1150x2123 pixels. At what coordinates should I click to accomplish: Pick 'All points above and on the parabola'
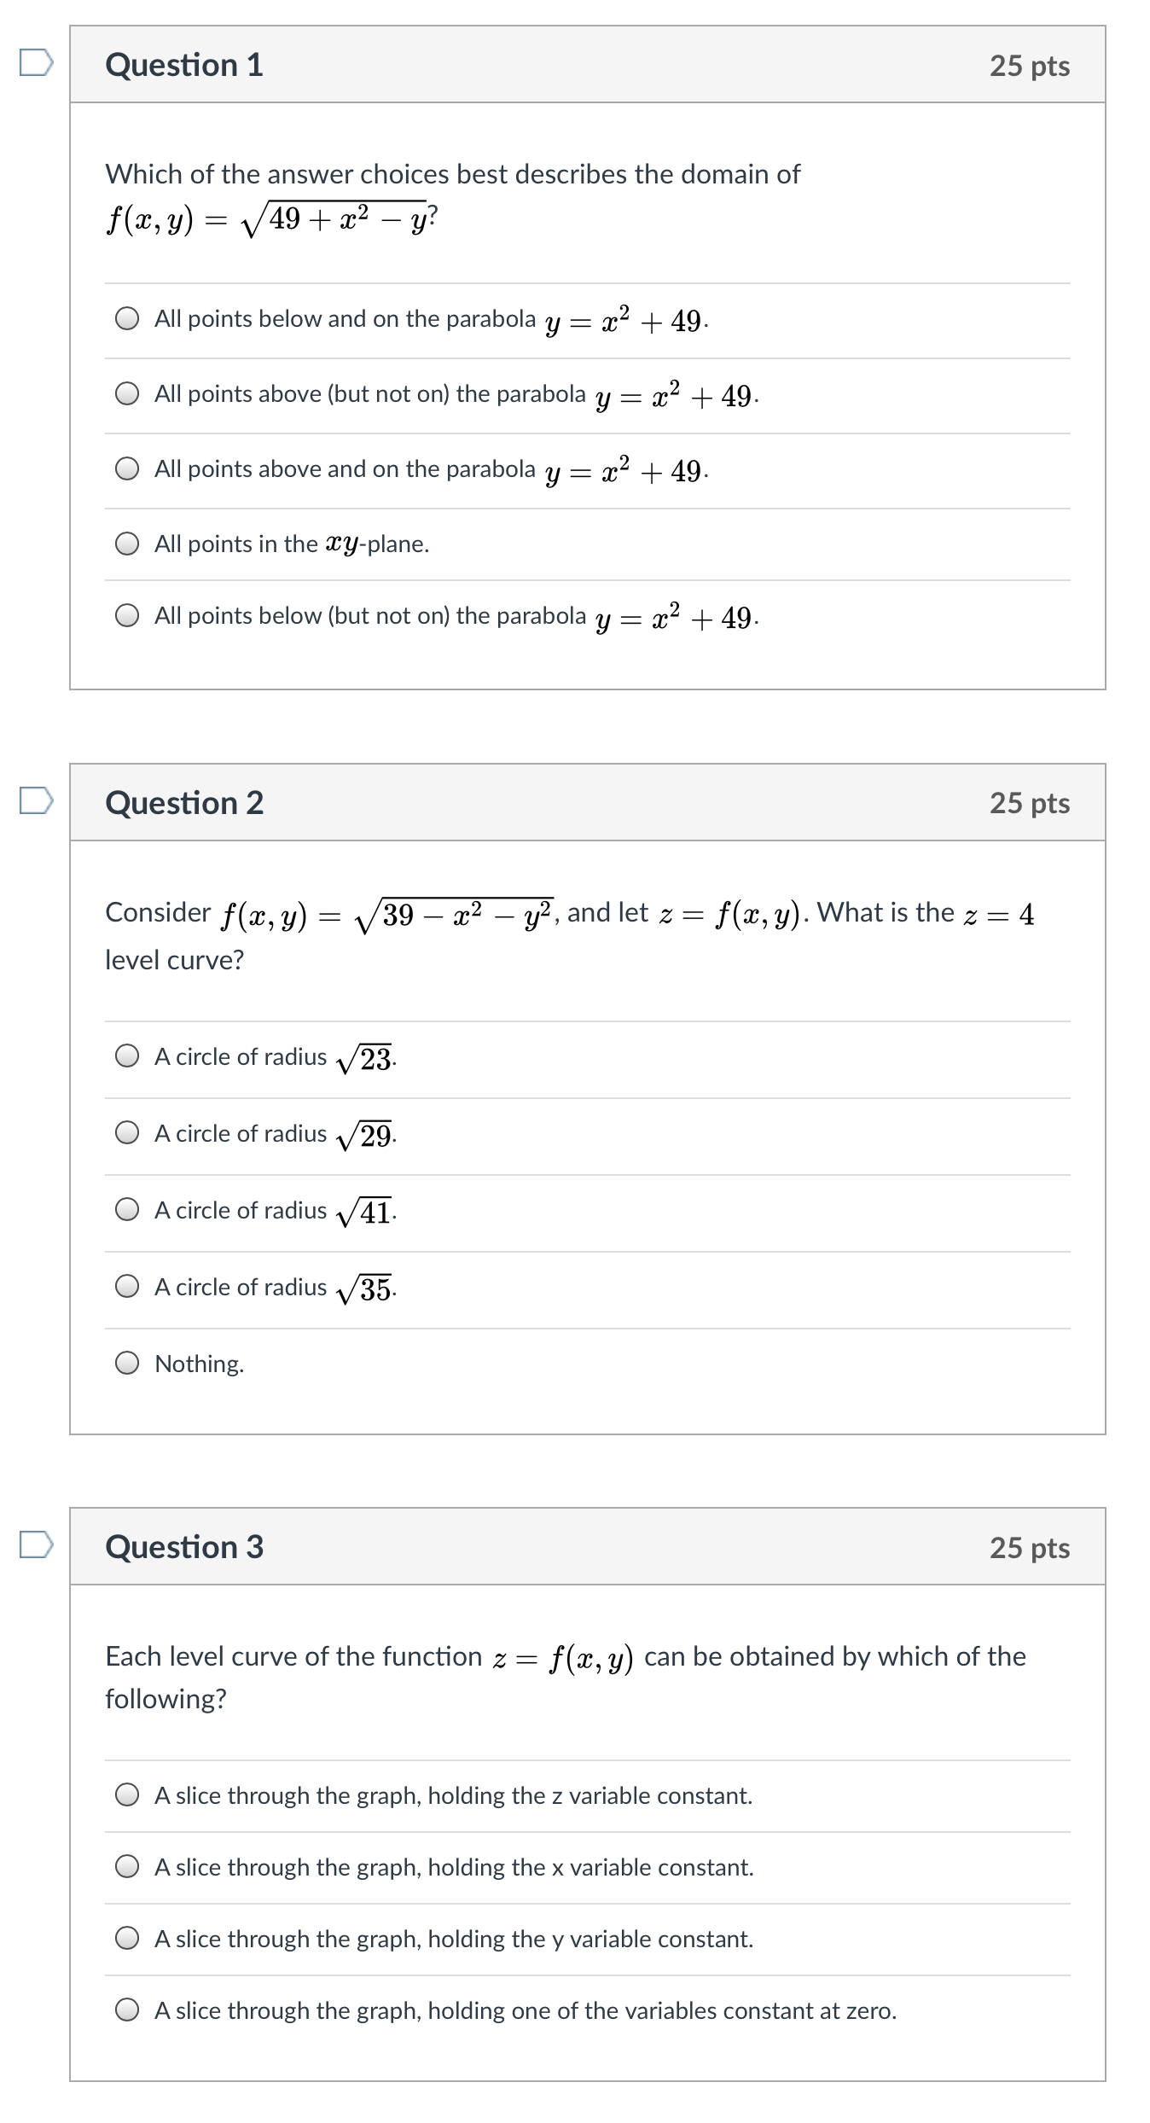coord(128,469)
